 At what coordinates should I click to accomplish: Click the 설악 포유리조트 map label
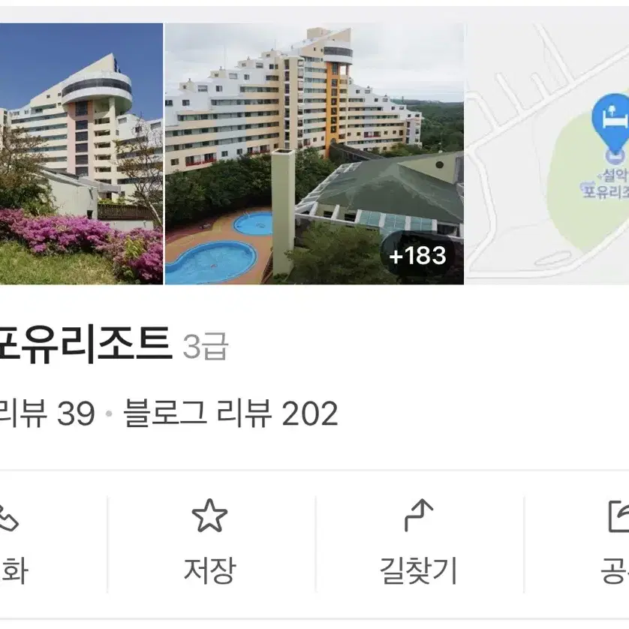(x=606, y=184)
